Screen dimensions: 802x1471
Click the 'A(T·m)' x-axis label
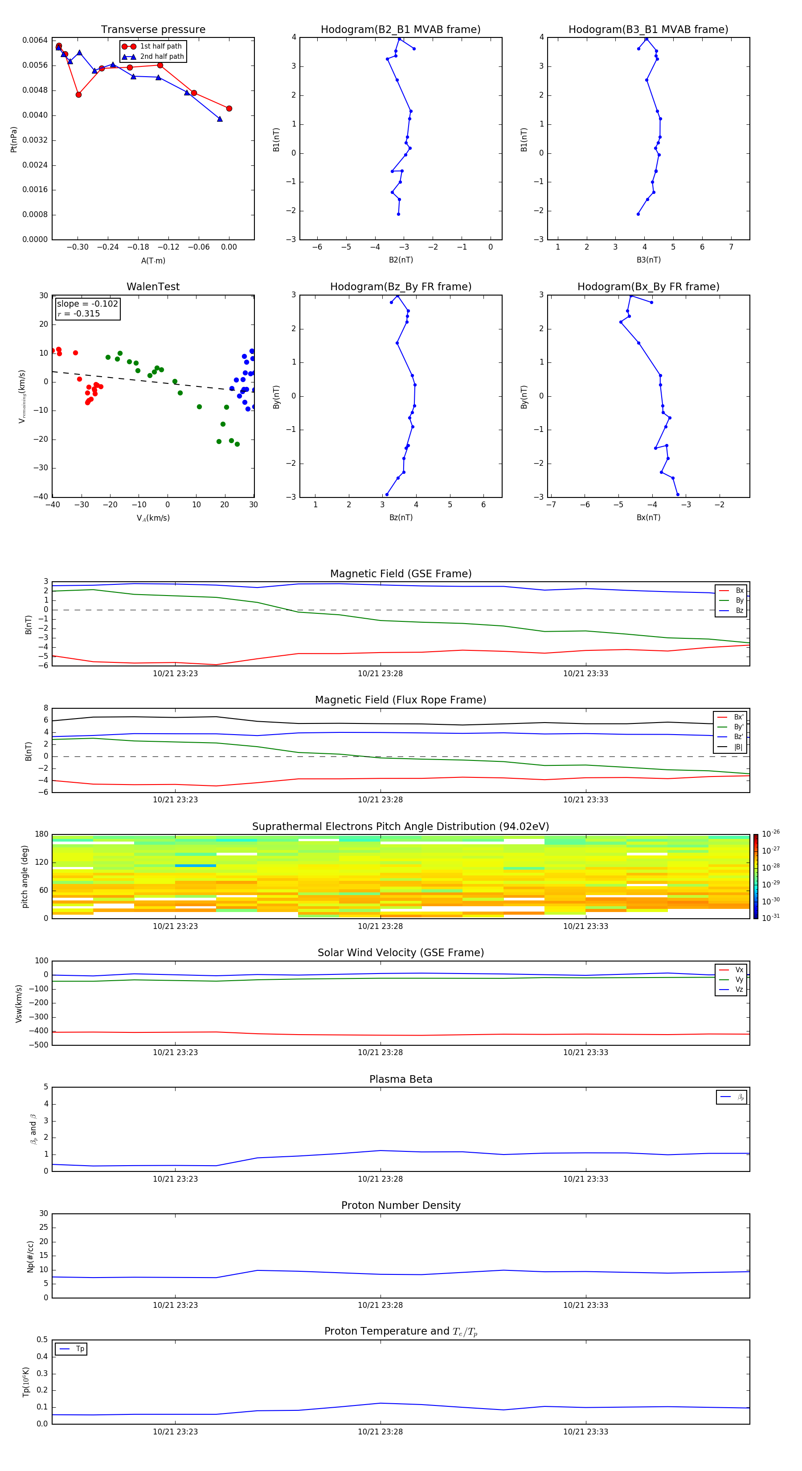click(x=153, y=261)
